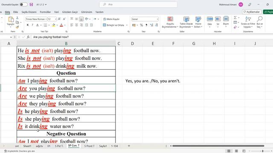Click the Bottom Align icon

point(81,19)
